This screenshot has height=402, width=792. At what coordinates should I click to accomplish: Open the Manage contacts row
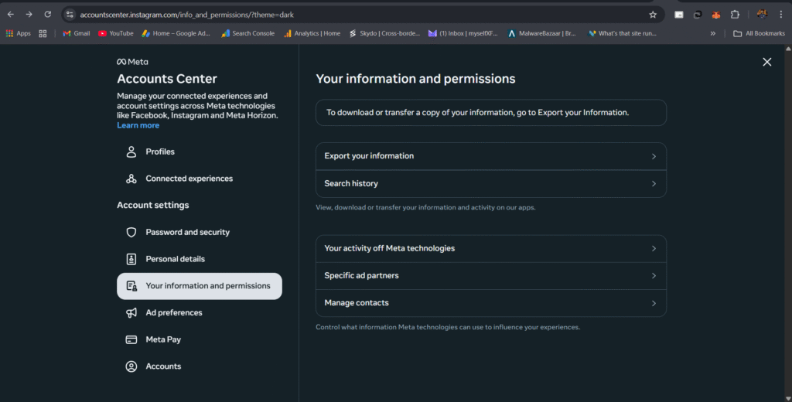(x=491, y=303)
